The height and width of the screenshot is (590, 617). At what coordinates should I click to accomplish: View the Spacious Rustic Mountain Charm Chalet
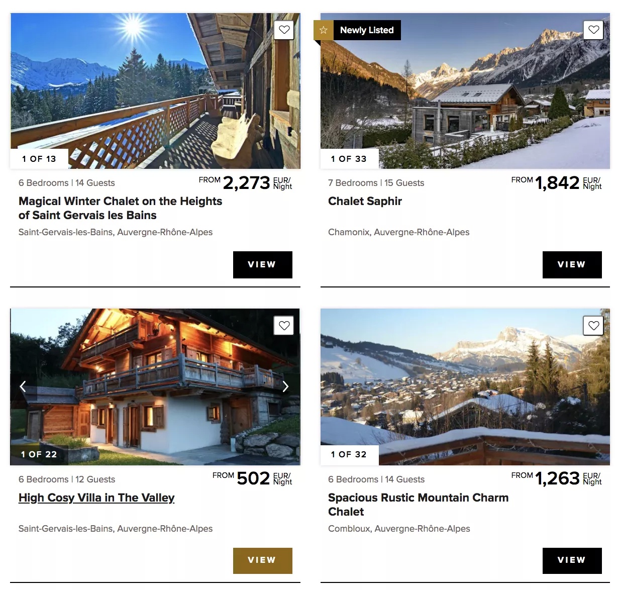(572, 560)
